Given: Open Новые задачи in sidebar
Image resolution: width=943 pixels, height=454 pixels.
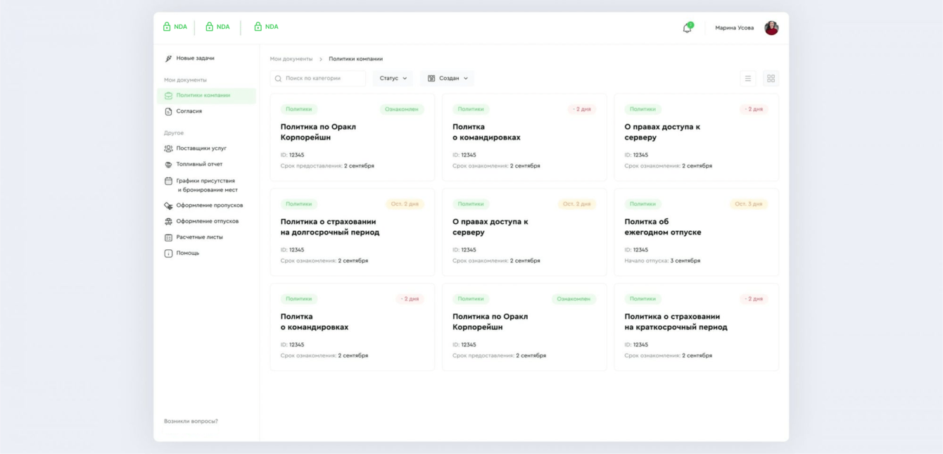Looking at the screenshot, I should [195, 58].
